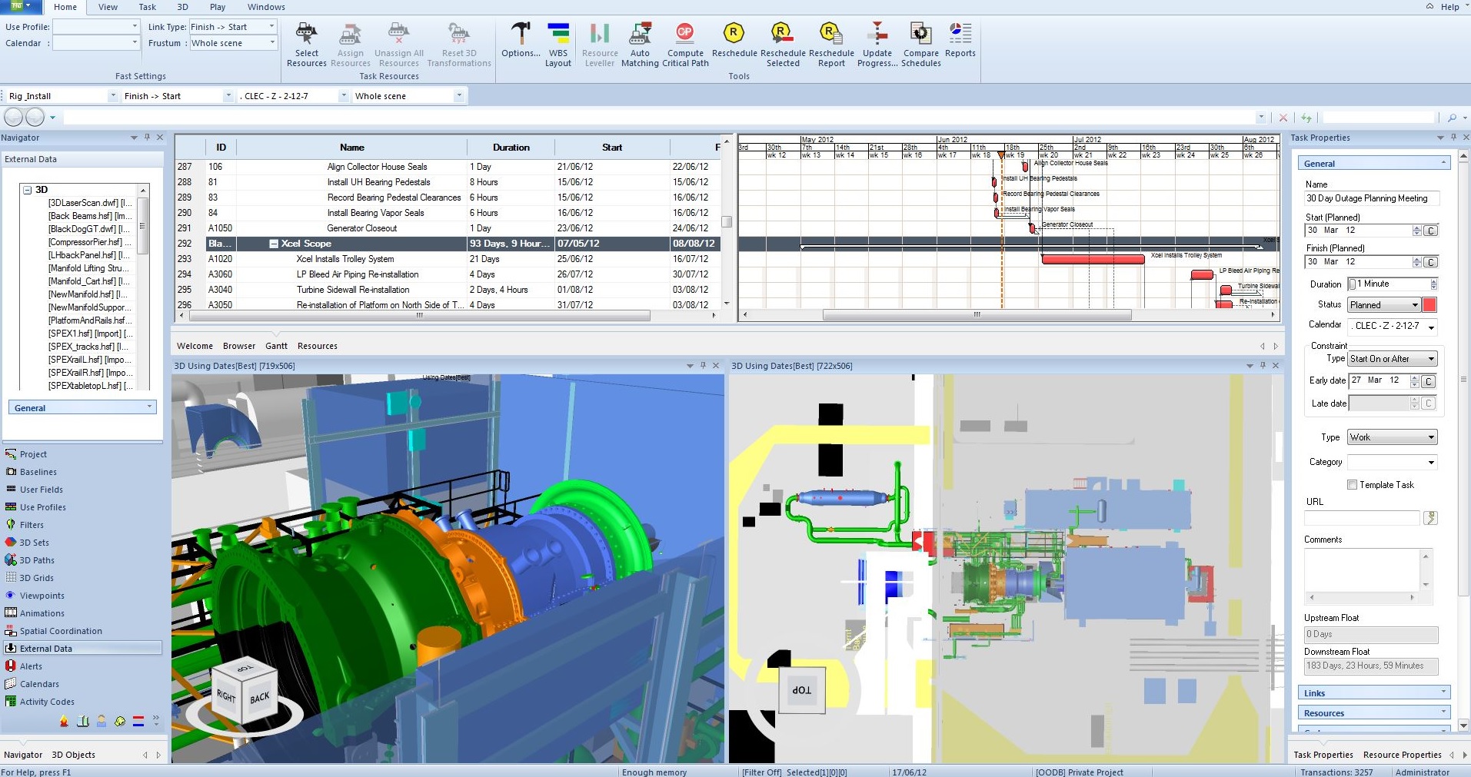Click the Reschedule Selected icon
Image resolution: width=1471 pixels, height=777 pixels.
(783, 45)
